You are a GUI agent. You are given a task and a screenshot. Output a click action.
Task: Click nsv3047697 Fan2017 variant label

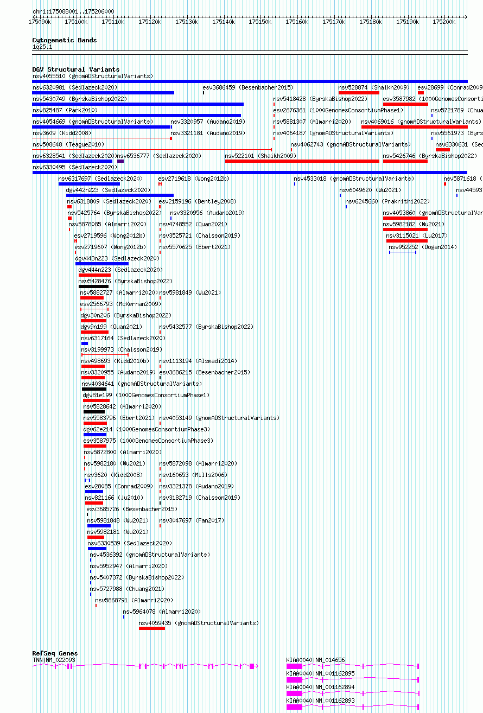coord(192,520)
